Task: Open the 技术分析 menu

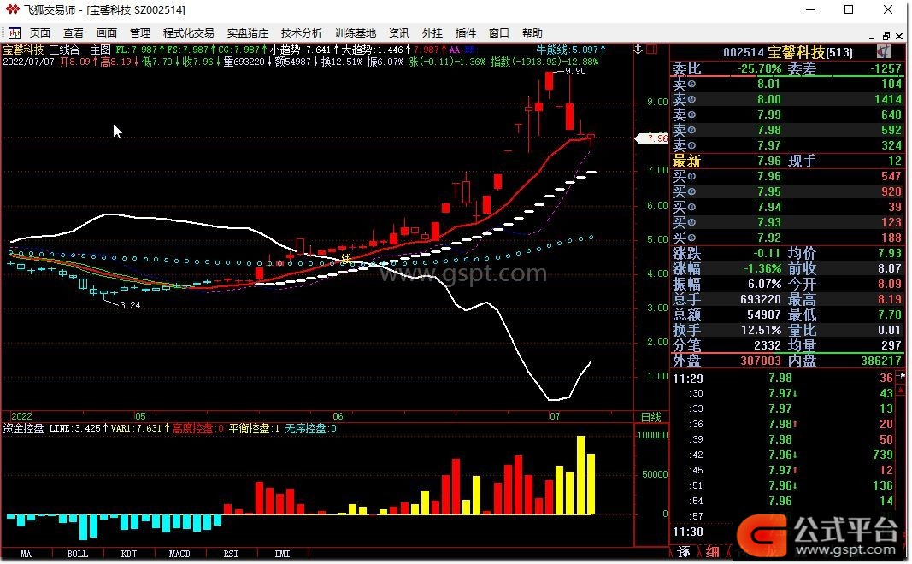Action: [x=301, y=33]
